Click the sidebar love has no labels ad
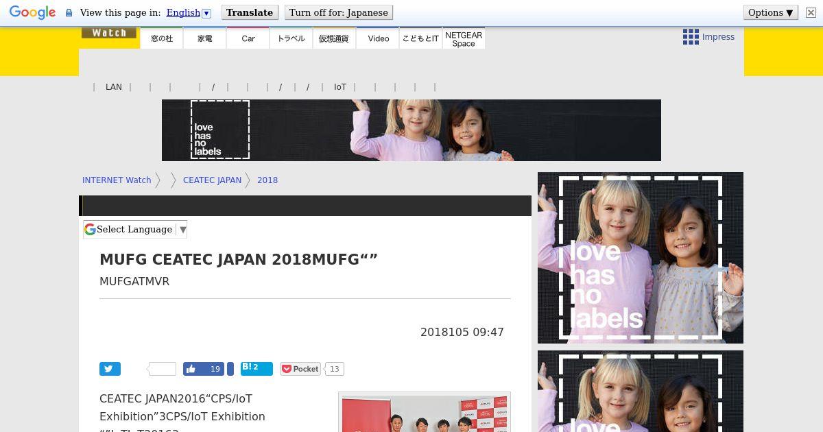 tap(641, 258)
